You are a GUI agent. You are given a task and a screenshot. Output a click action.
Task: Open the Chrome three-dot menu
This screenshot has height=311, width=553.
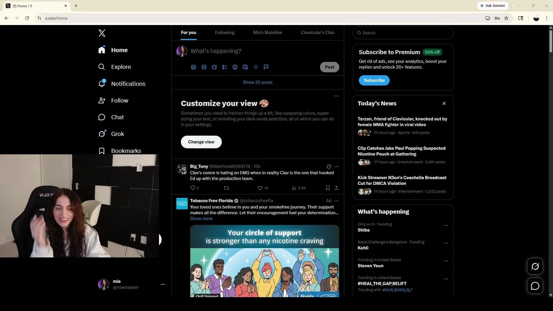pos(547,18)
